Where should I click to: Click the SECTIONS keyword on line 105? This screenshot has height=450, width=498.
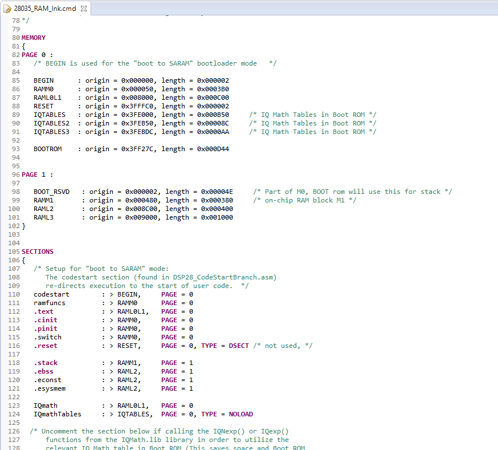(38, 252)
